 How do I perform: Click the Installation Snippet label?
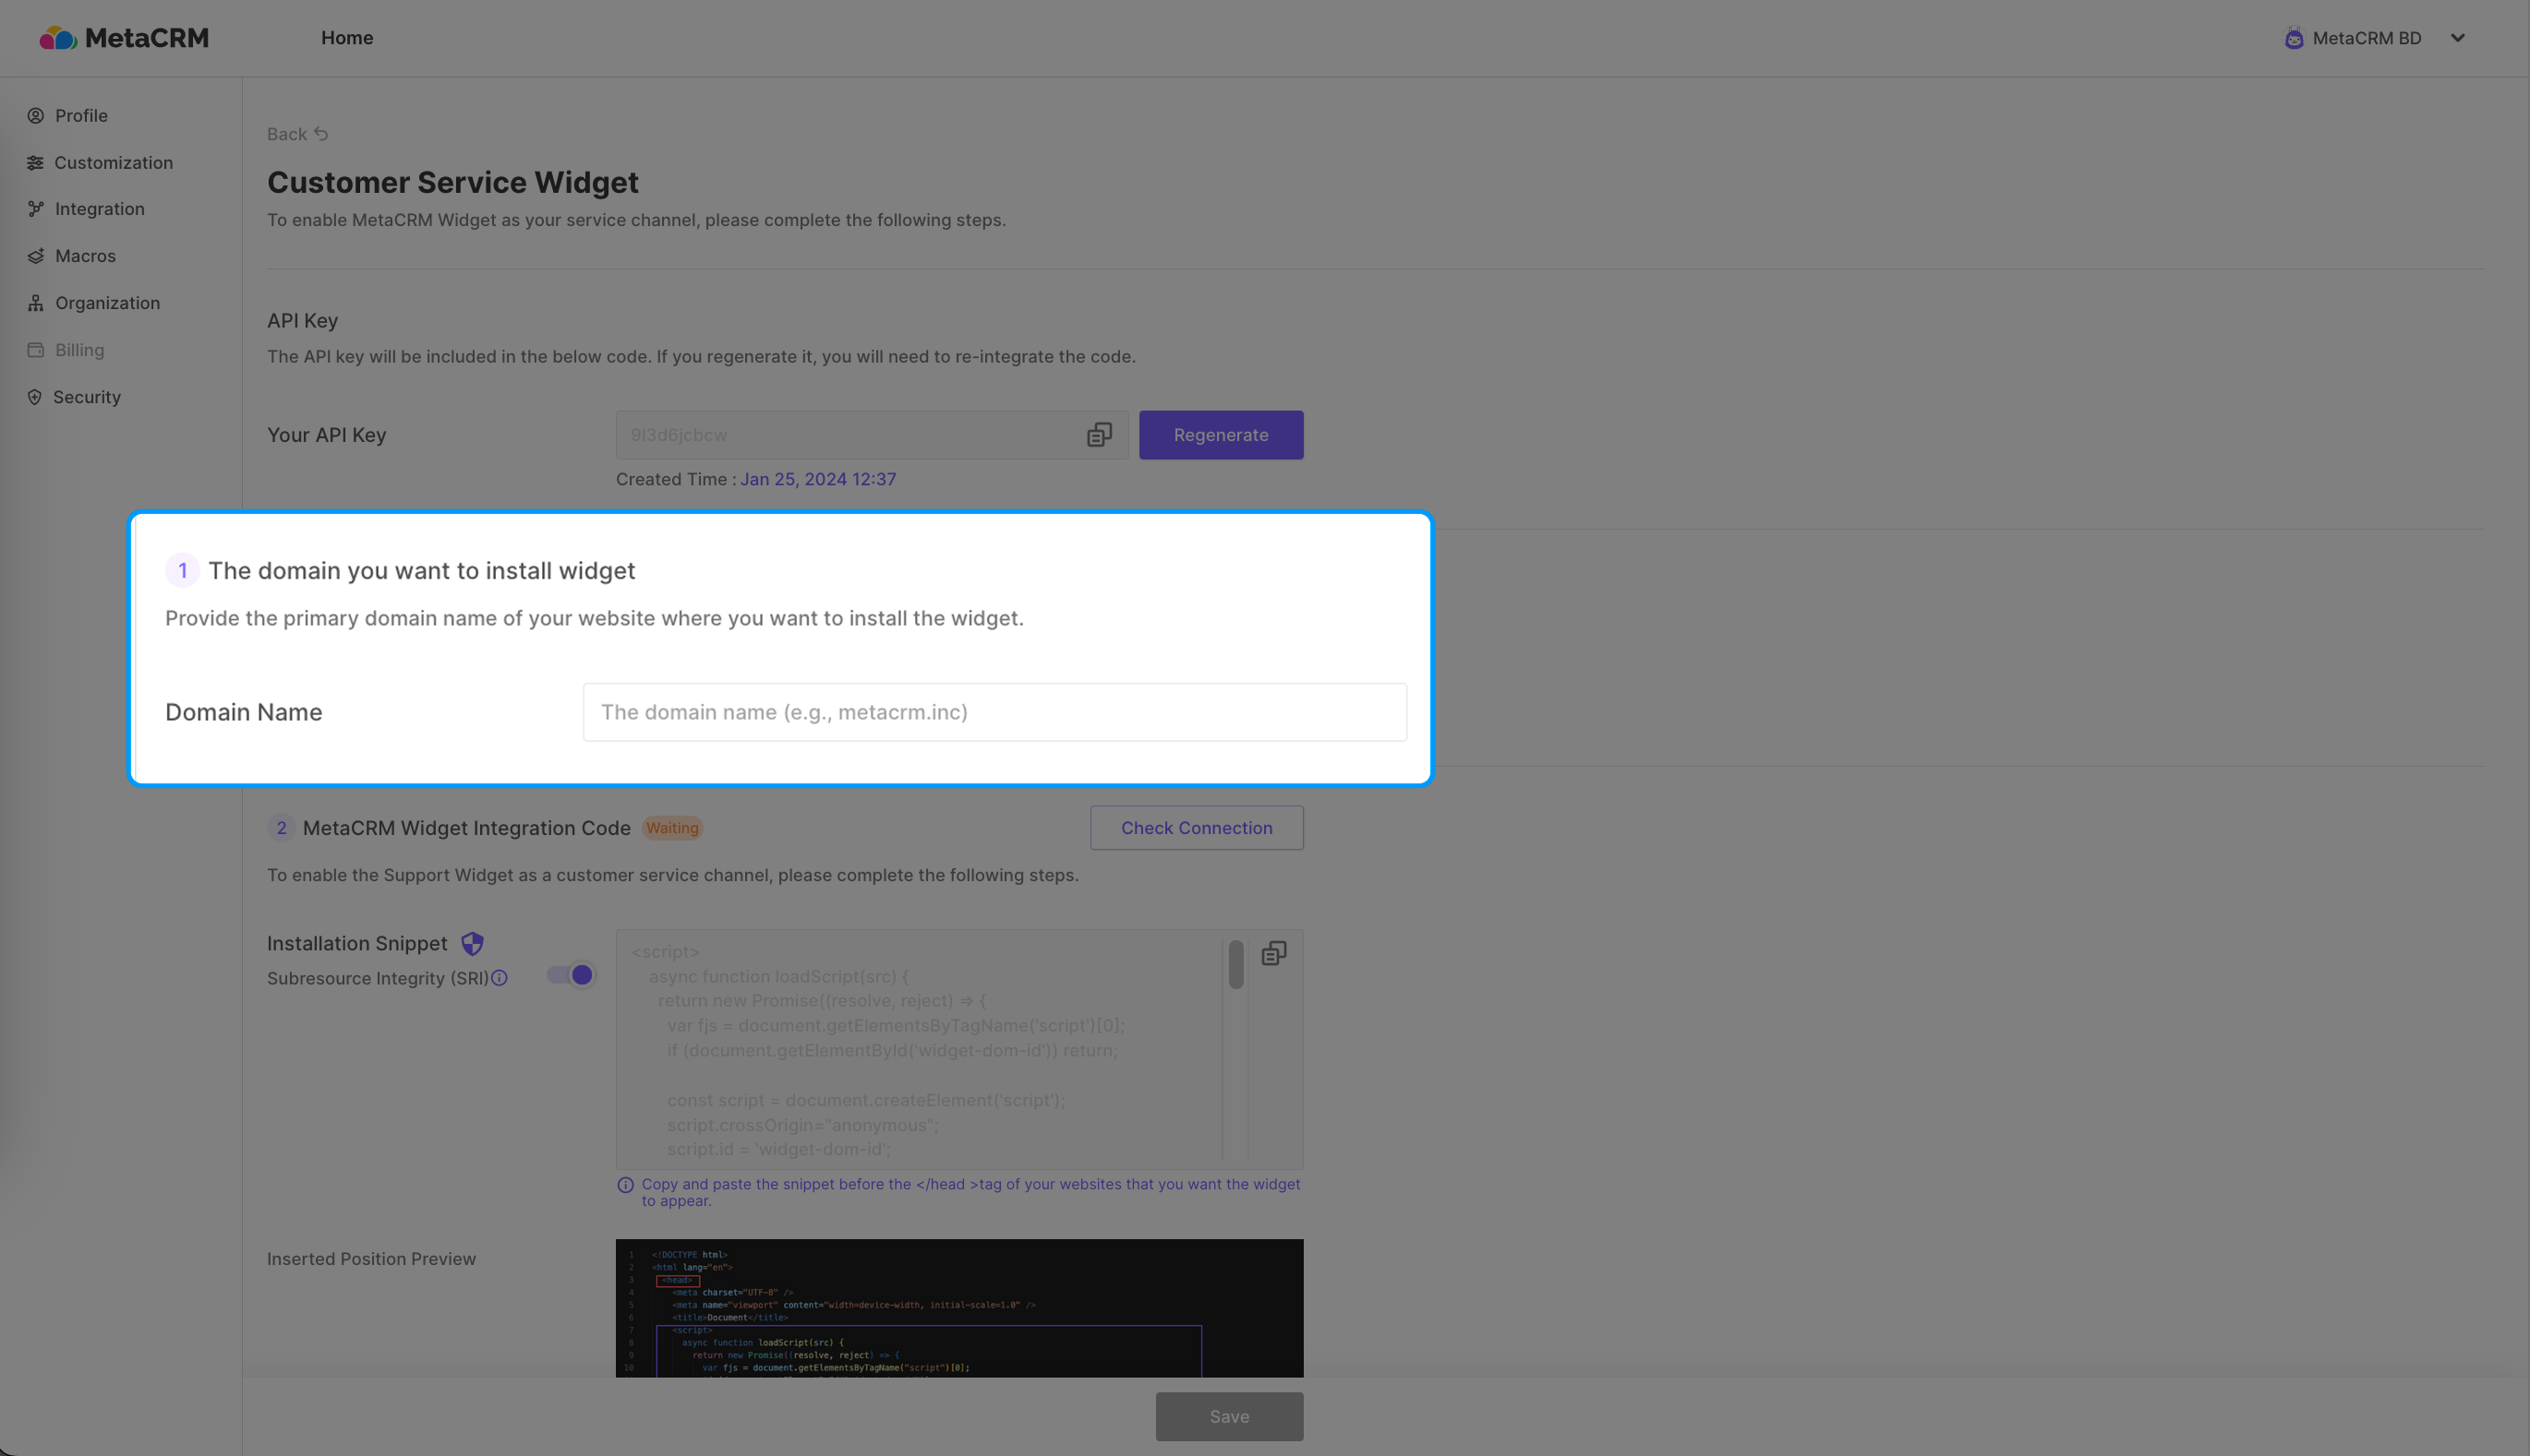(357, 943)
